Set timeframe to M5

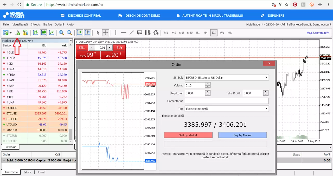pos(174,33)
